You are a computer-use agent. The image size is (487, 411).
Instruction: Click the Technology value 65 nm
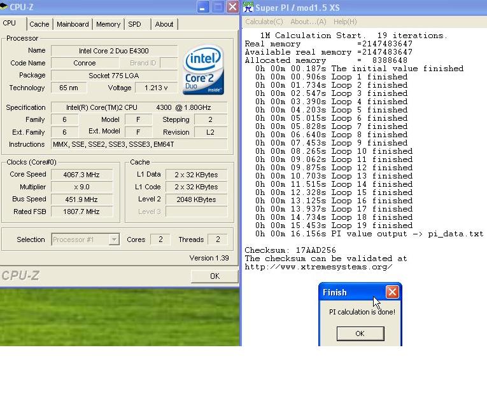69,88
